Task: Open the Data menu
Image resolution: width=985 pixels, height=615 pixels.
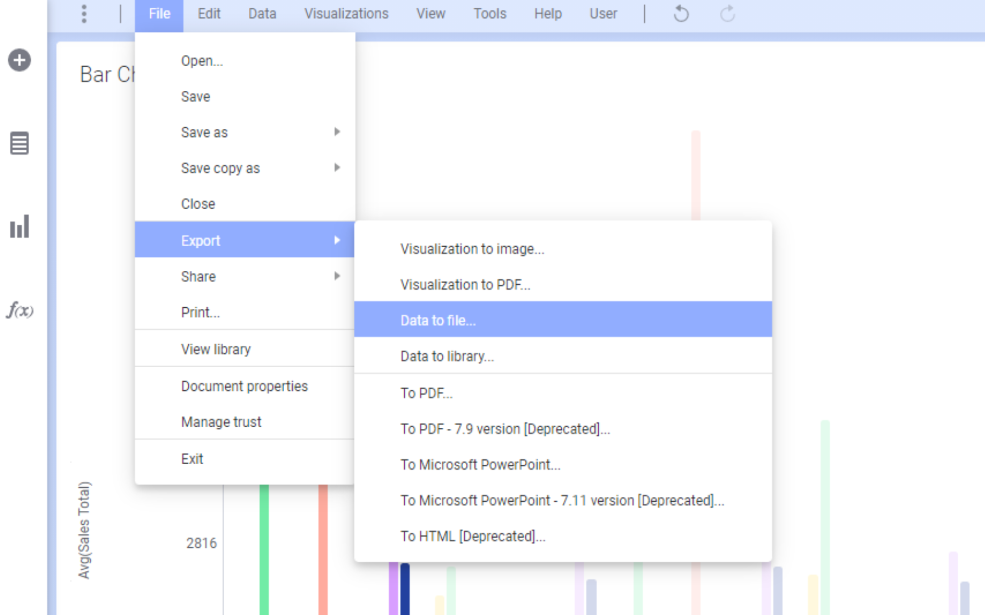Action: tap(262, 14)
